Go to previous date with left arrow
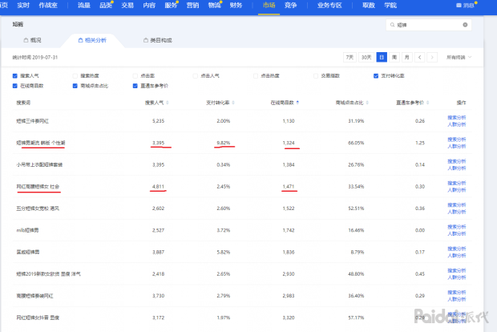Screen dimensions: 497x332 pos(422,58)
